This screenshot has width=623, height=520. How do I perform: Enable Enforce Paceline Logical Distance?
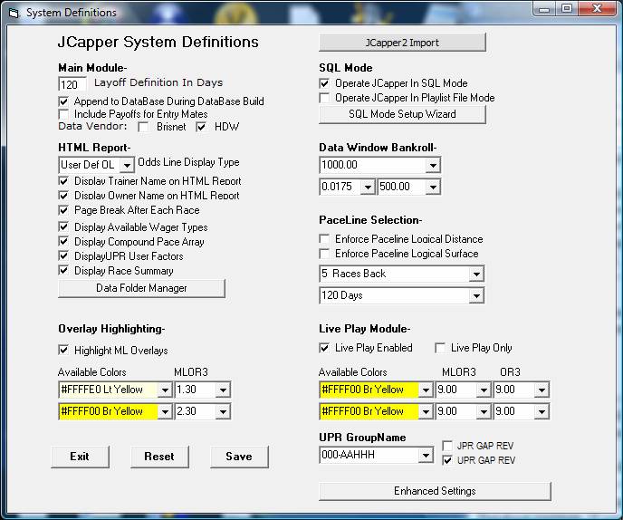click(x=324, y=239)
